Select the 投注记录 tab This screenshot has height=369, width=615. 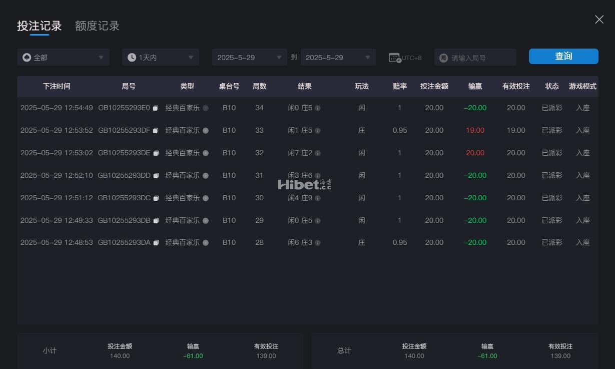click(x=40, y=26)
